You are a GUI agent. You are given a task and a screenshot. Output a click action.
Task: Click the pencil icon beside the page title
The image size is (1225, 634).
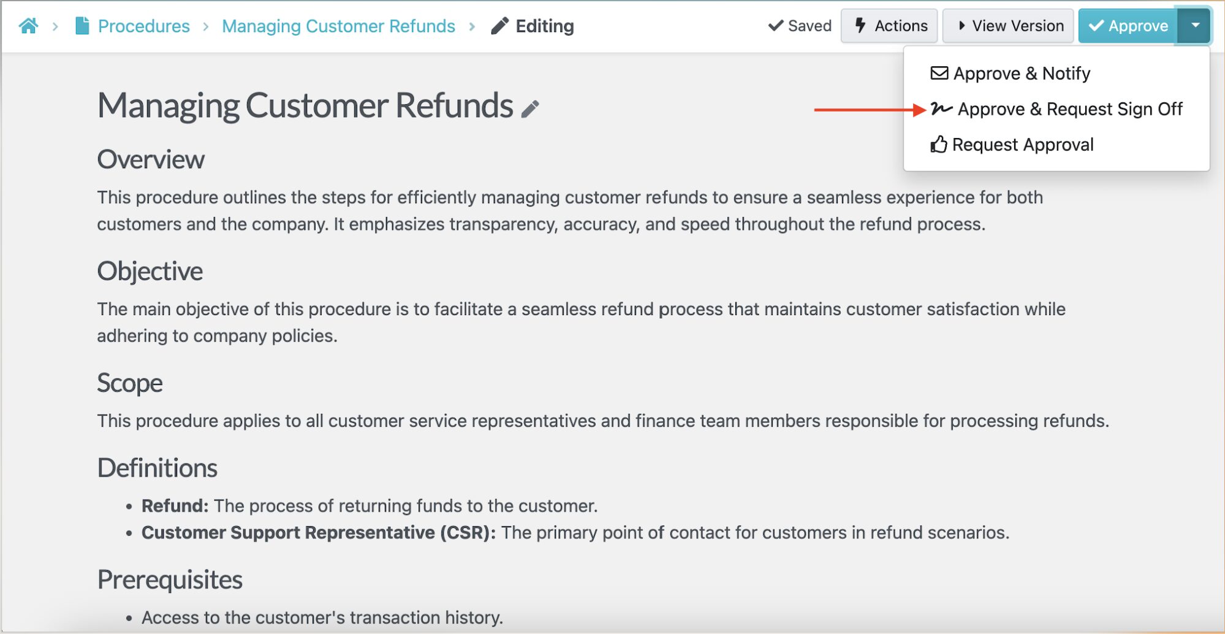click(x=530, y=109)
